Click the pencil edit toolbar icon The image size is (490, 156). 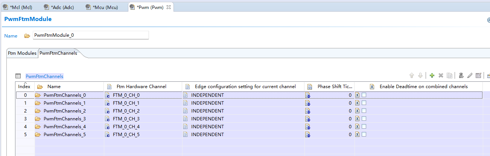pyautogui.click(x=470, y=76)
